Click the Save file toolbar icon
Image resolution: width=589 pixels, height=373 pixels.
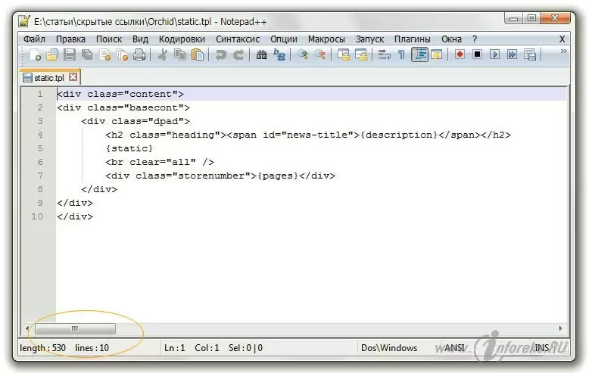[x=69, y=54]
